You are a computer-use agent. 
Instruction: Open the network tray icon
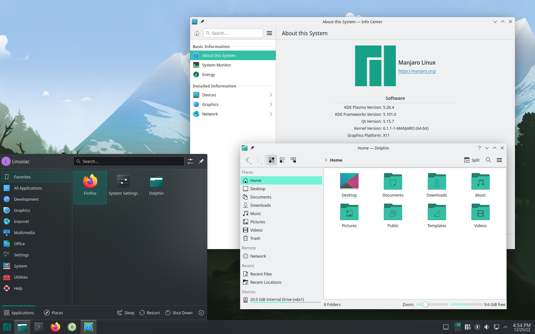[x=496, y=327]
